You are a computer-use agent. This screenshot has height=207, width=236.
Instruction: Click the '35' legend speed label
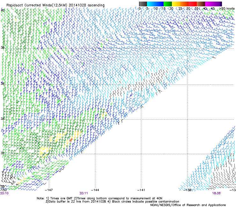(196, 9)
